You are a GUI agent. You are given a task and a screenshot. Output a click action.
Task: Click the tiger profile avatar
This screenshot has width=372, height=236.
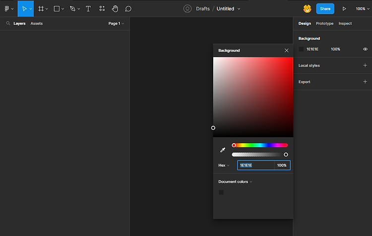click(307, 9)
